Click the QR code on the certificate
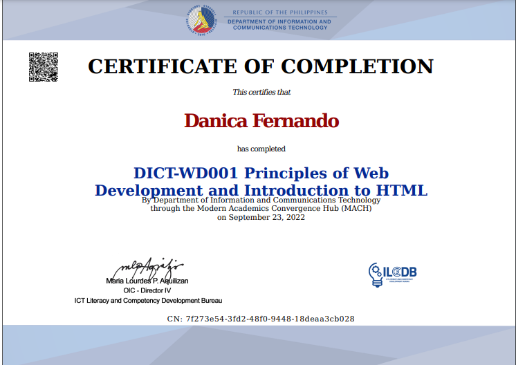The width and height of the screenshot is (516, 365). click(x=44, y=67)
